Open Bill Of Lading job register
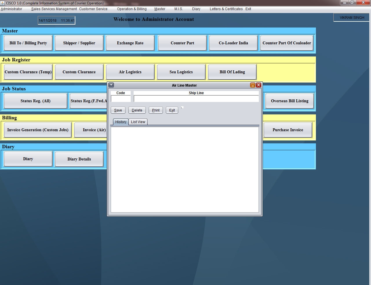Image resolution: width=371 pixels, height=285 pixels. coord(232,72)
